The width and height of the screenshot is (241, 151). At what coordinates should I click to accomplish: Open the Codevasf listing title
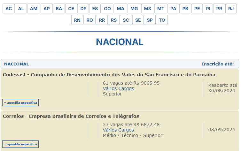coord(109,75)
